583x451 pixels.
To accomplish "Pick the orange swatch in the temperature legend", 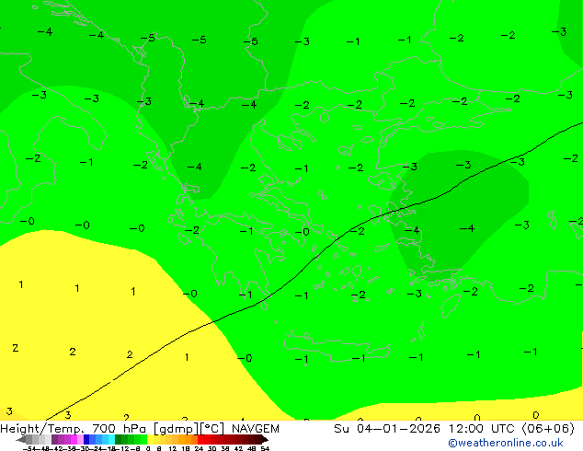I will pyautogui.click(x=189, y=439).
